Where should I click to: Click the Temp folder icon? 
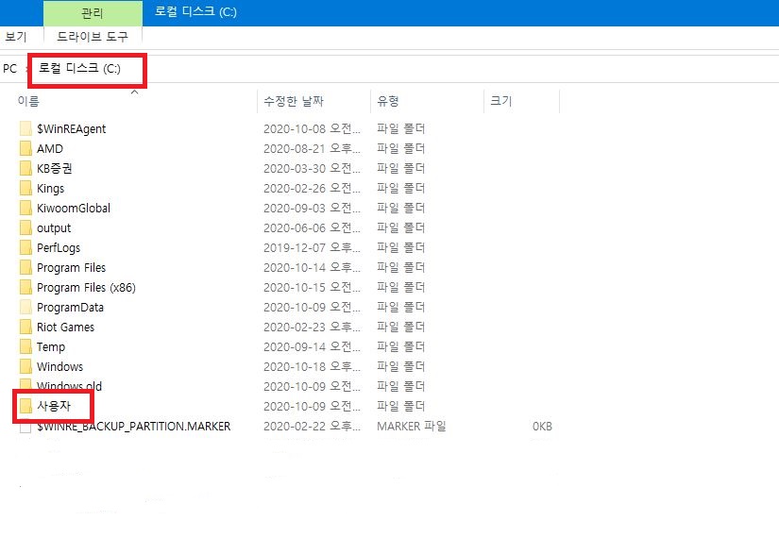click(x=25, y=346)
